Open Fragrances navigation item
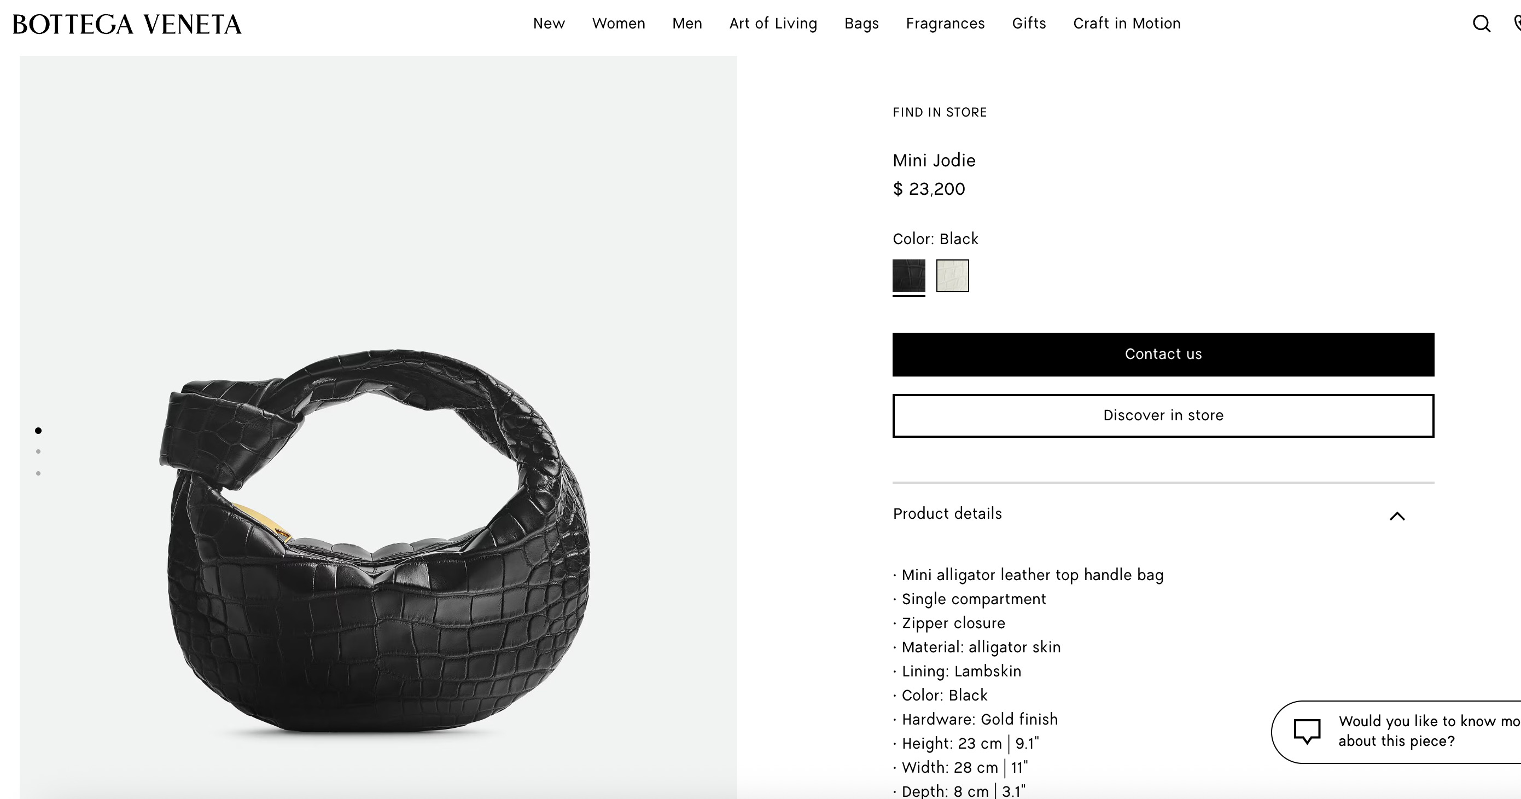This screenshot has width=1521, height=799. [x=945, y=24]
